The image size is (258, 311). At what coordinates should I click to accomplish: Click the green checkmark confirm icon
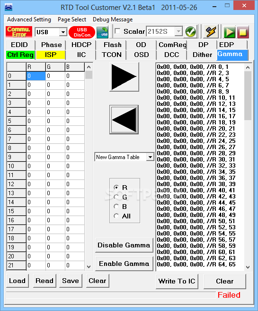[190, 32]
